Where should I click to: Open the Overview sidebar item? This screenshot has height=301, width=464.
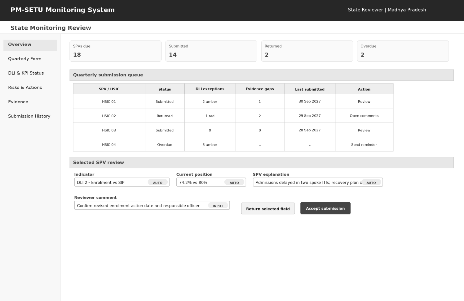30,45
